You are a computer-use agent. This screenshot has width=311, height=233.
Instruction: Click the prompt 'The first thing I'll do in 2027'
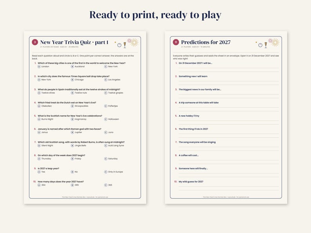193,129
